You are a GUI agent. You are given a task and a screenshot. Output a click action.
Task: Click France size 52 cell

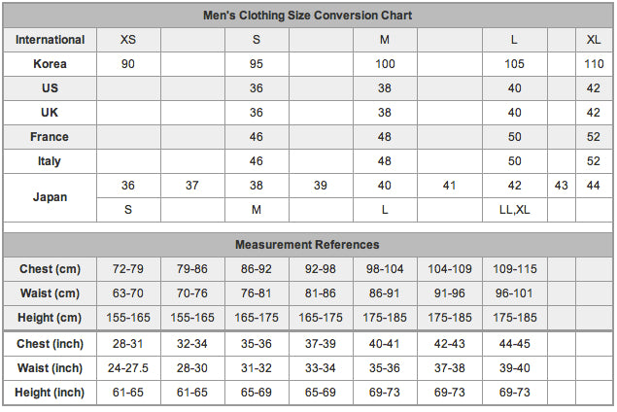point(594,137)
